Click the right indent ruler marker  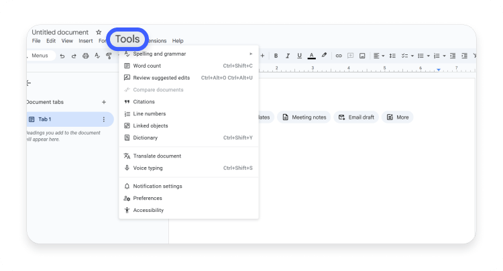point(438,70)
